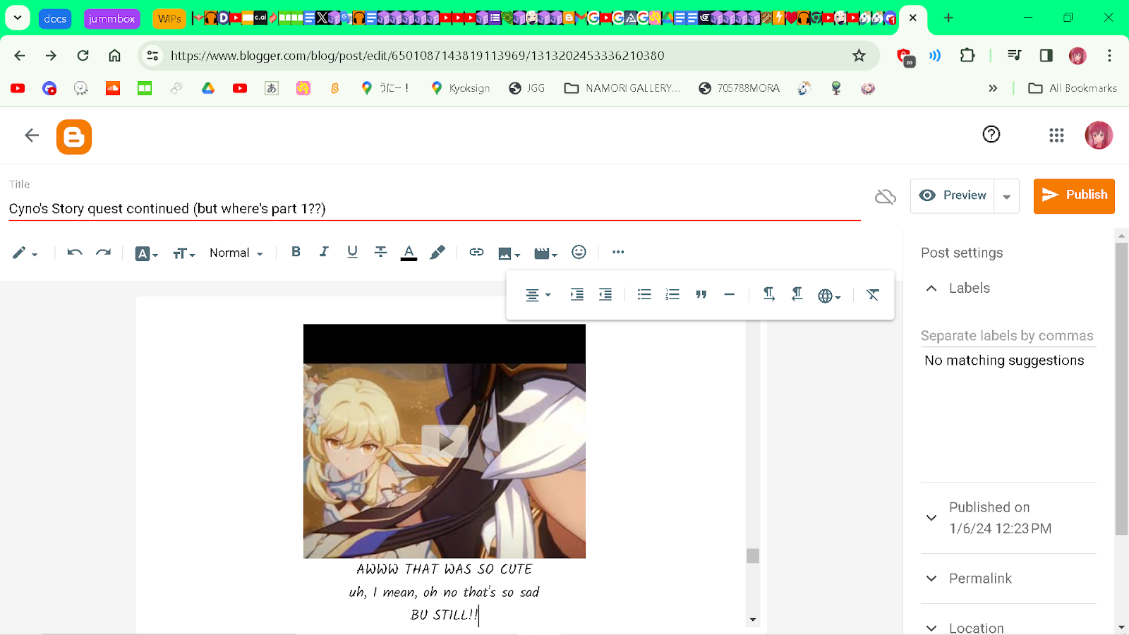Edit the post title field

pos(435,209)
